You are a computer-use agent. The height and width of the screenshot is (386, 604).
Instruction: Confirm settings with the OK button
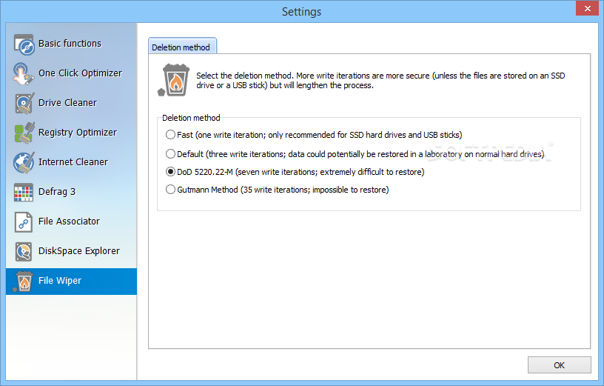(559, 365)
